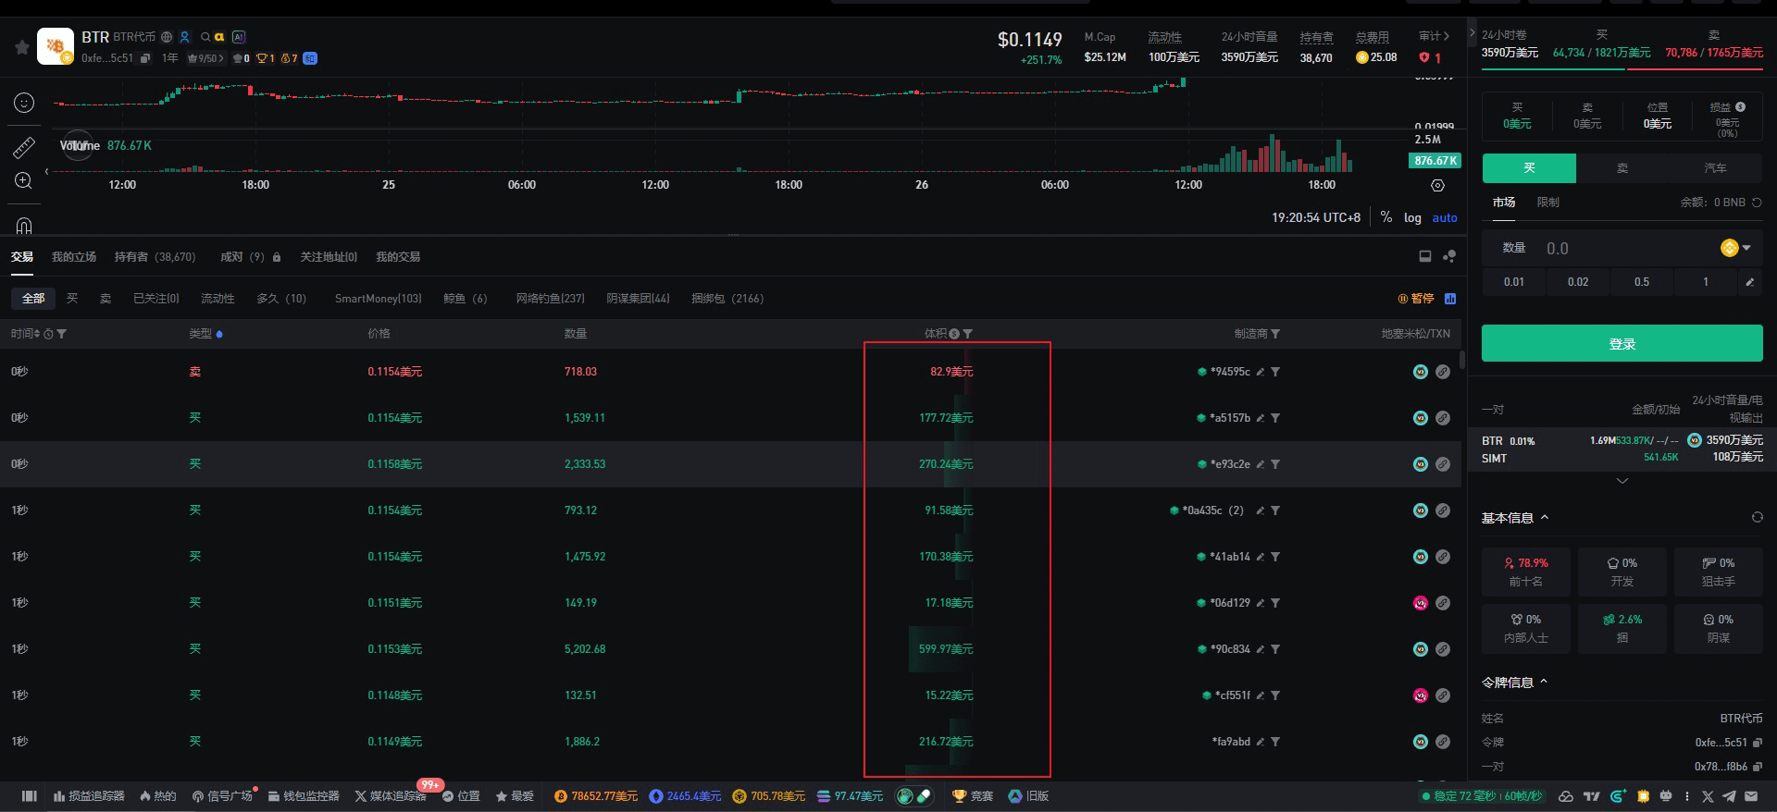This screenshot has width=1777, height=812.
Task: Click the trade list vertical scrollbar
Action: click(x=1461, y=360)
